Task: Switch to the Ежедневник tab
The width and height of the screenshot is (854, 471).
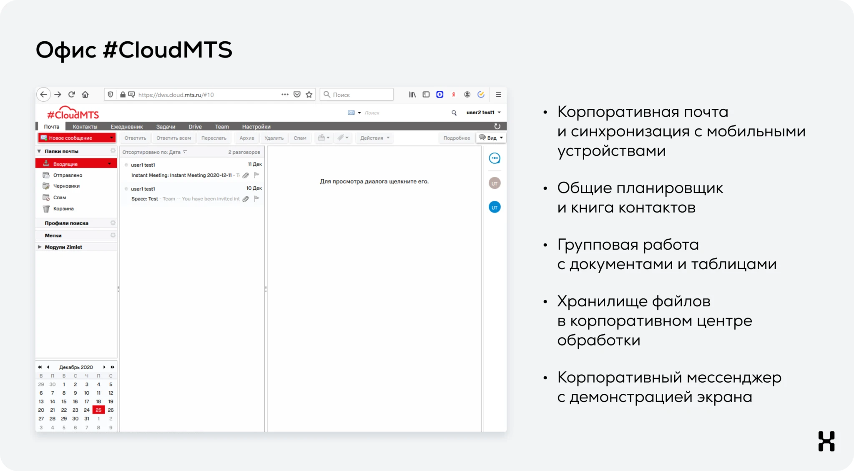Action: [127, 127]
